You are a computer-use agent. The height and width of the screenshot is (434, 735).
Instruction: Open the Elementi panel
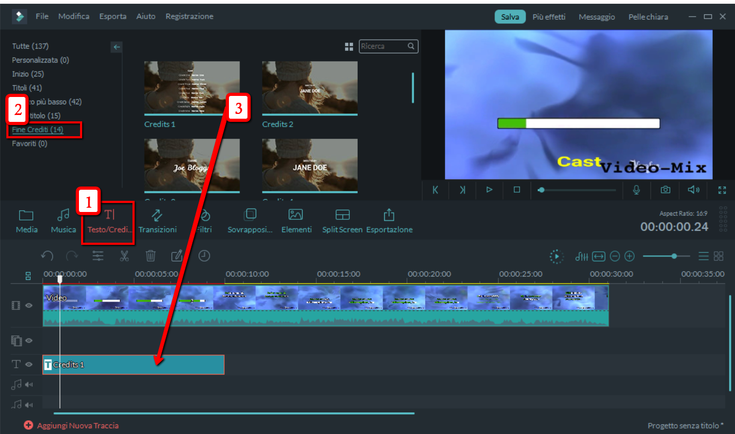click(296, 221)
